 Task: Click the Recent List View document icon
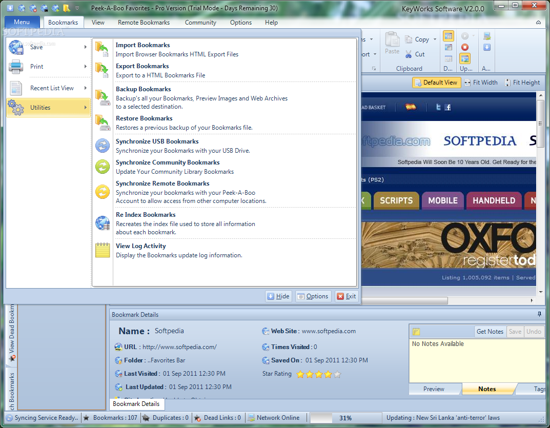point(16,88)
